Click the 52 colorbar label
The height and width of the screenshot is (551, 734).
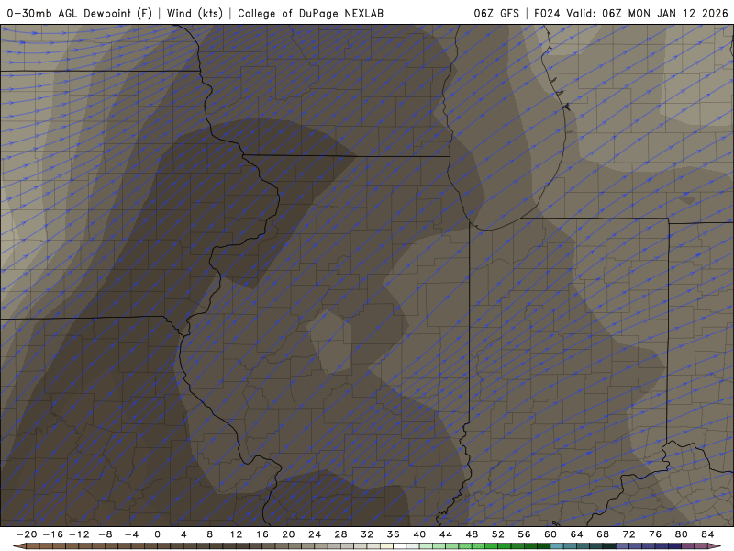click(x=498, y=534)
